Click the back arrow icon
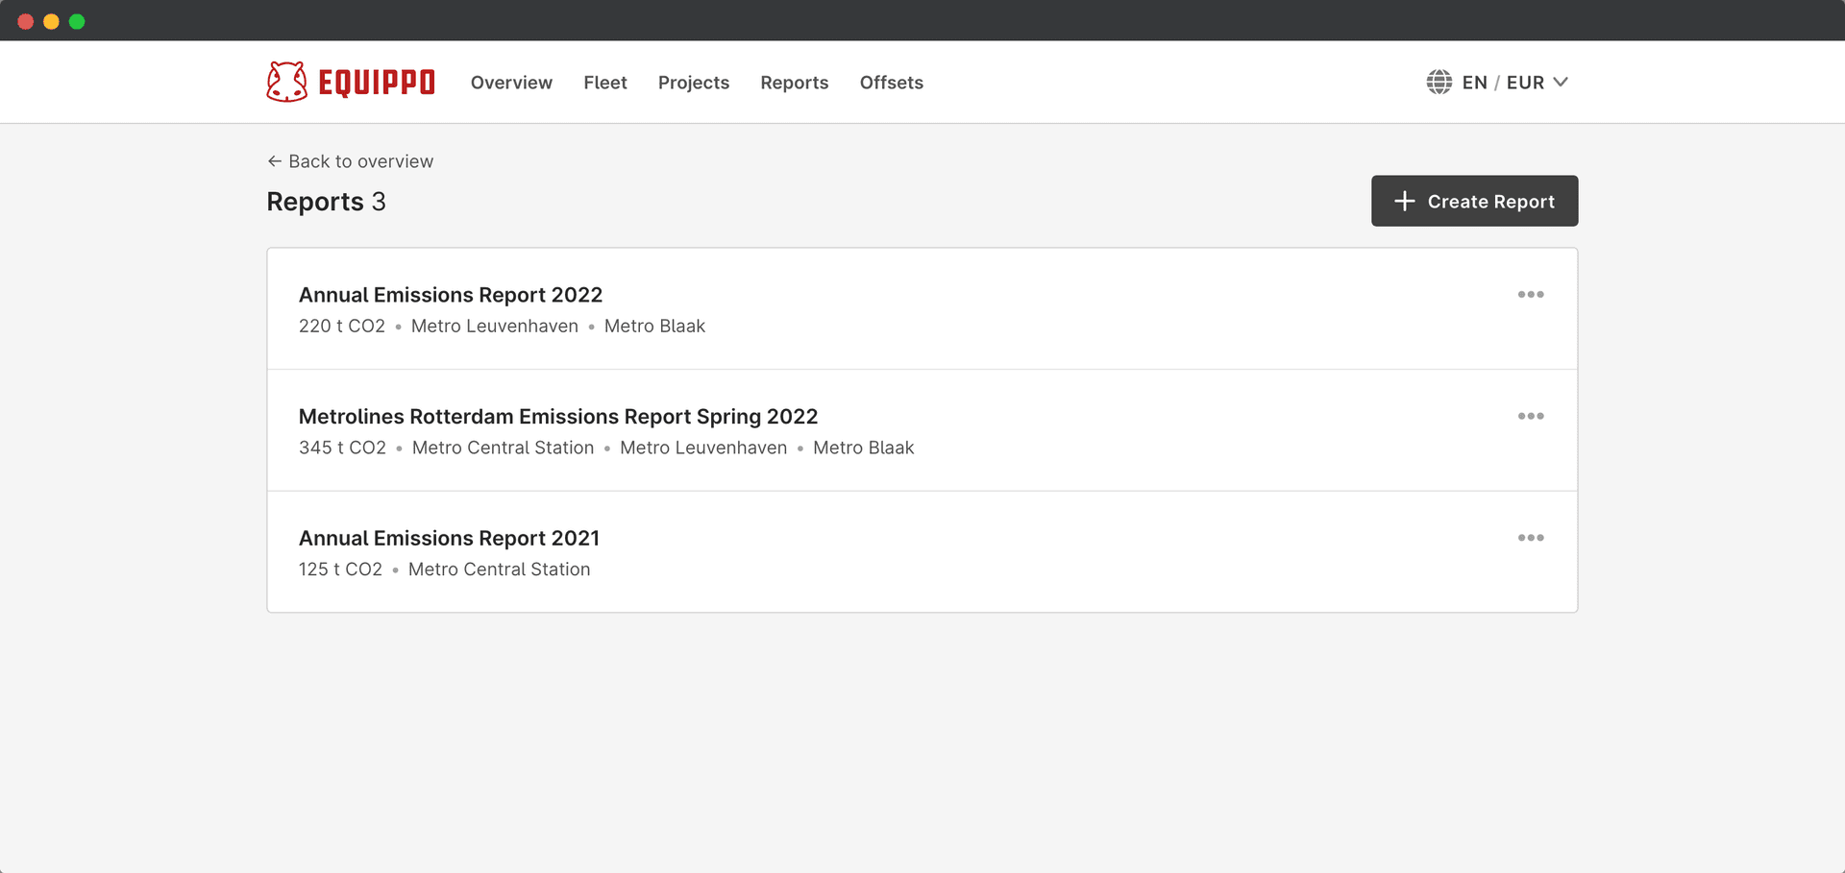This screenshot has width=1845, height=873. 275,161
